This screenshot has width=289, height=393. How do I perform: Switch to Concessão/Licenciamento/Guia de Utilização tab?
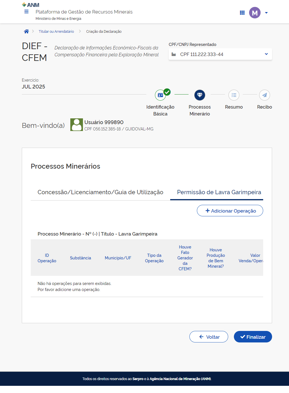coord(100,192)
